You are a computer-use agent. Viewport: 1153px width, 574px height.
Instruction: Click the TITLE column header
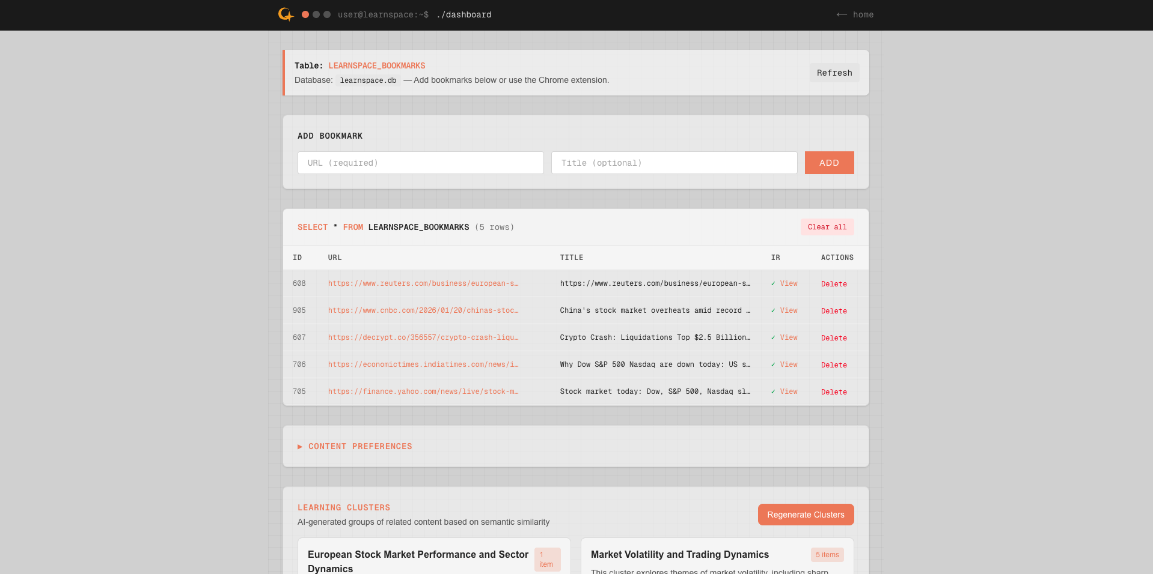pos(572,258)
